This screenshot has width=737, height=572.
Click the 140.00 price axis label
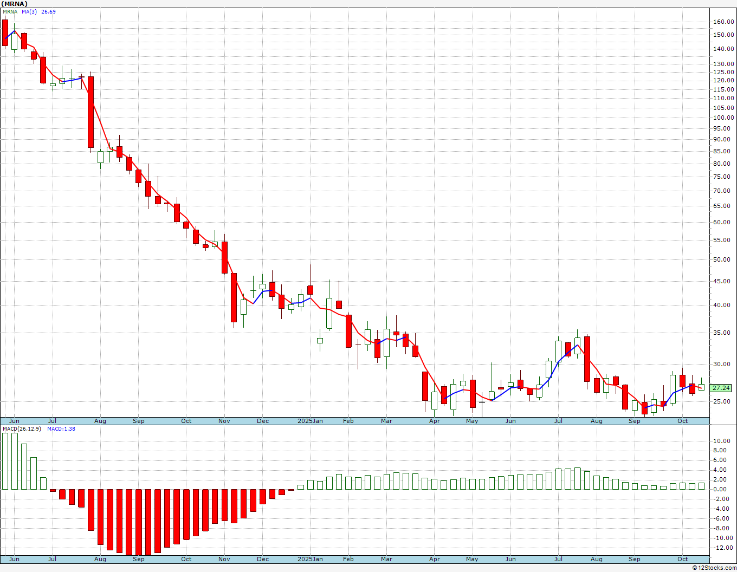(x=723, y=49)
